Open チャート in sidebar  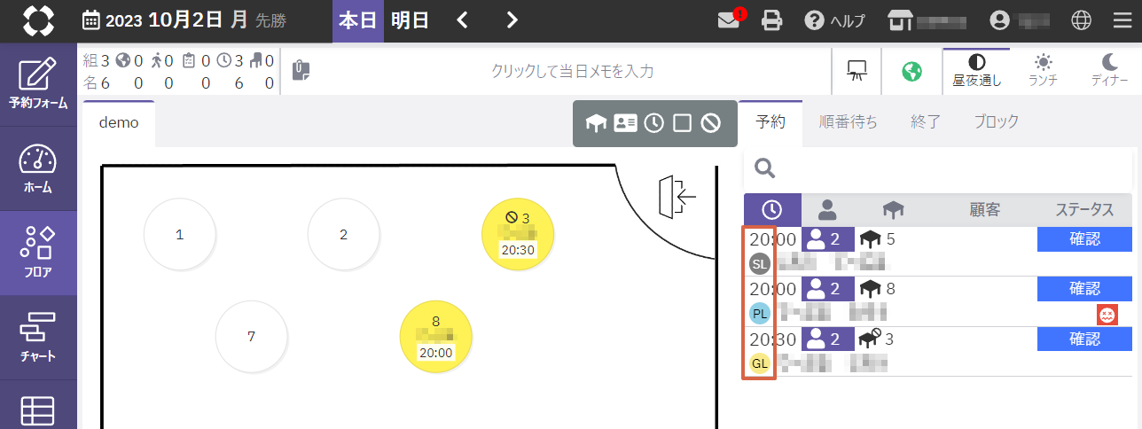[38, 337]
